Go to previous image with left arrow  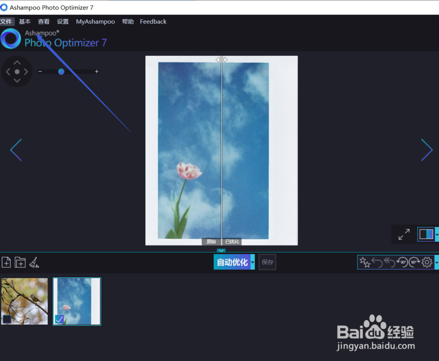point(16,150)
